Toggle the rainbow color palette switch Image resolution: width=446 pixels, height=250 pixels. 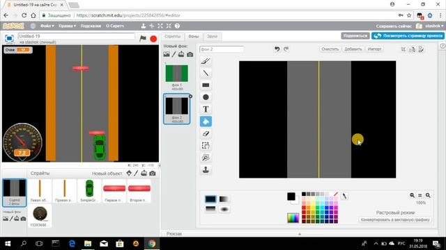[293, 217]
